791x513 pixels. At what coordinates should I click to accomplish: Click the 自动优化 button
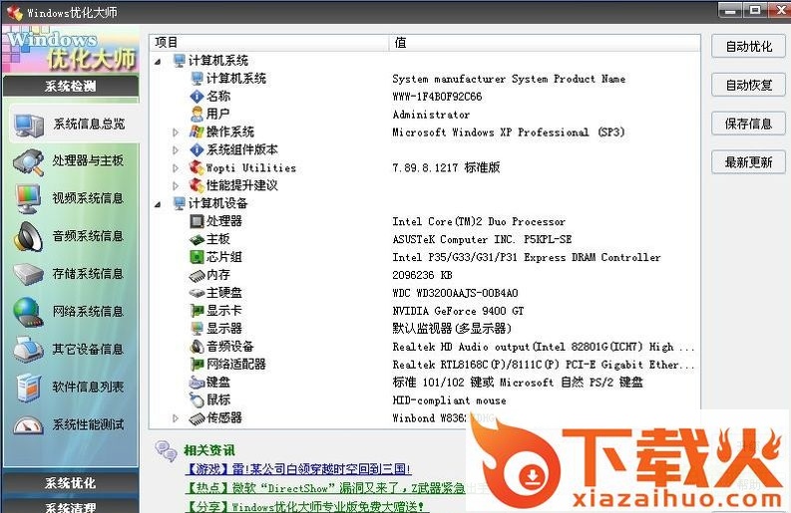point(749,47)
